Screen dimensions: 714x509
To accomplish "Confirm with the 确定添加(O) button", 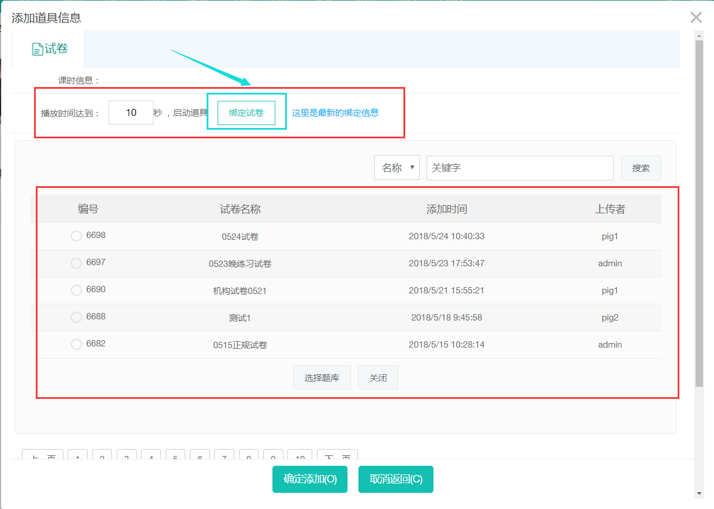I will point(310,479).
